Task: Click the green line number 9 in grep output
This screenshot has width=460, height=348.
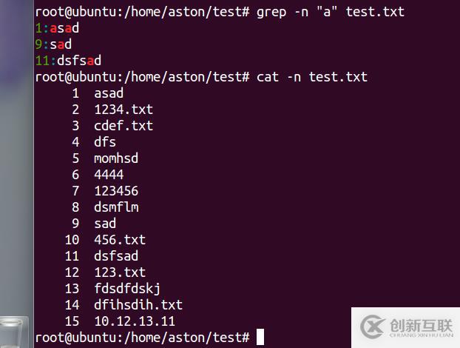Action: point(38,44)
